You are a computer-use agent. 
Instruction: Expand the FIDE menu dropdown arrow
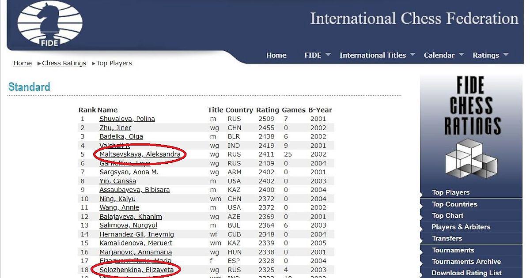pos(328,55)
